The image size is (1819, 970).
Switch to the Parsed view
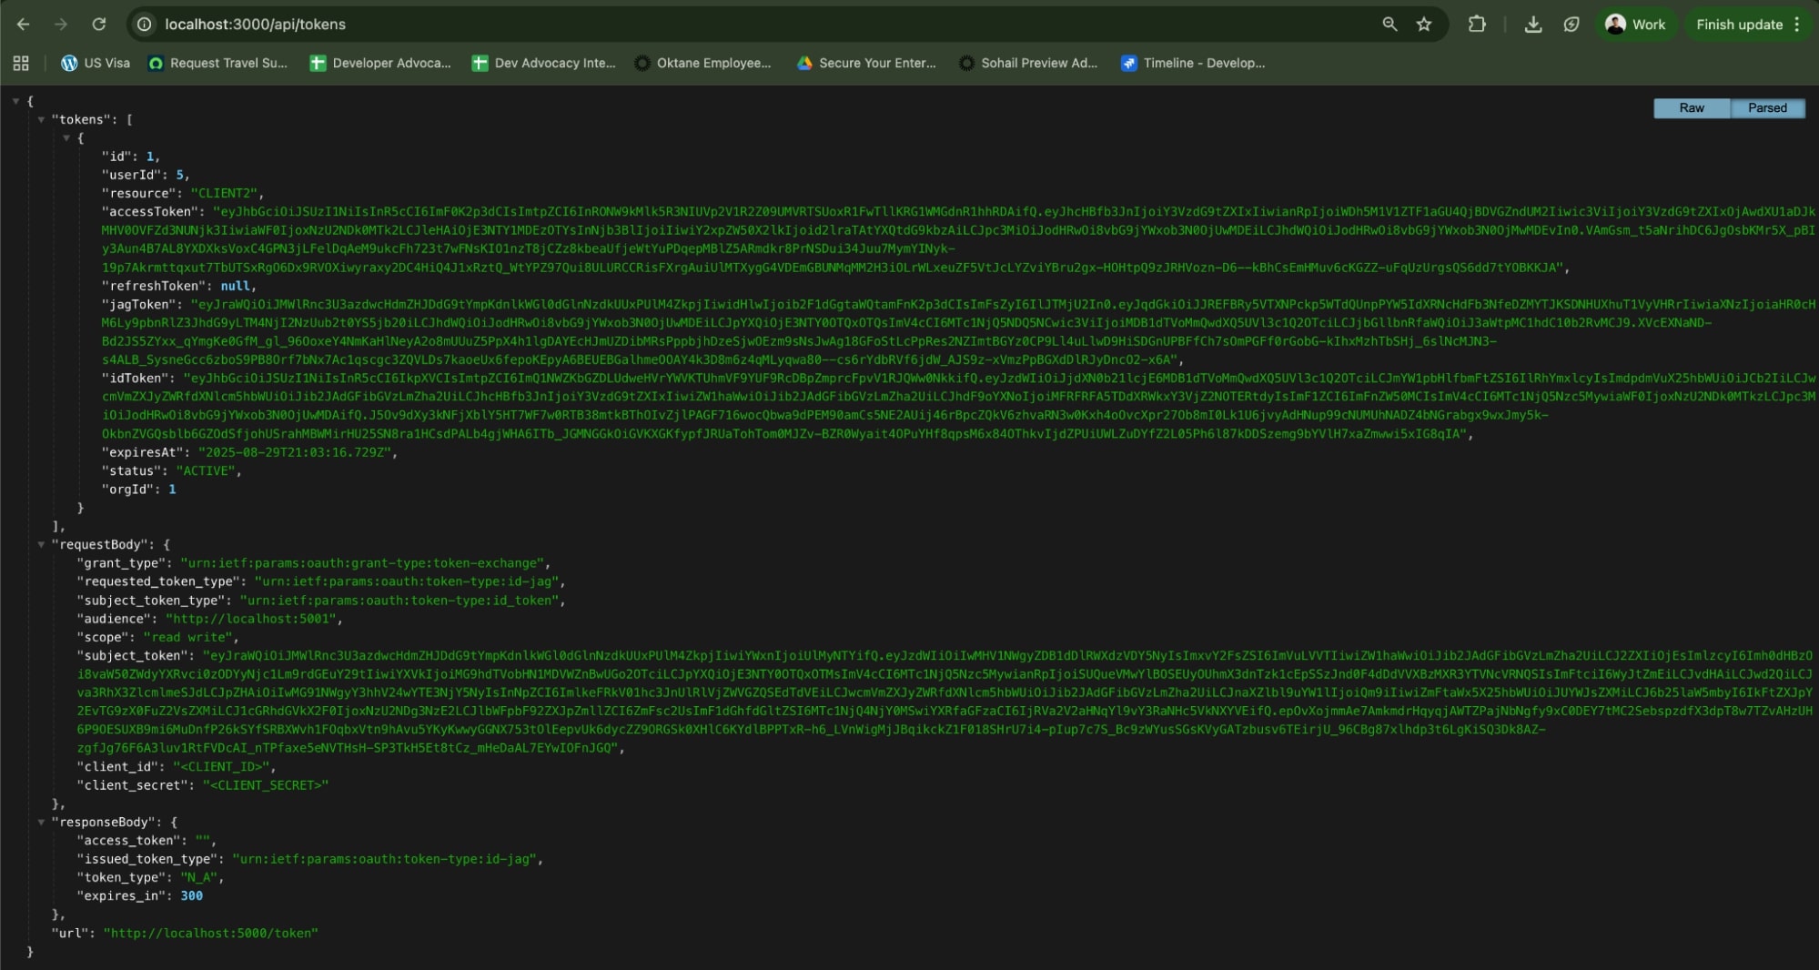tap(1768, 107)
